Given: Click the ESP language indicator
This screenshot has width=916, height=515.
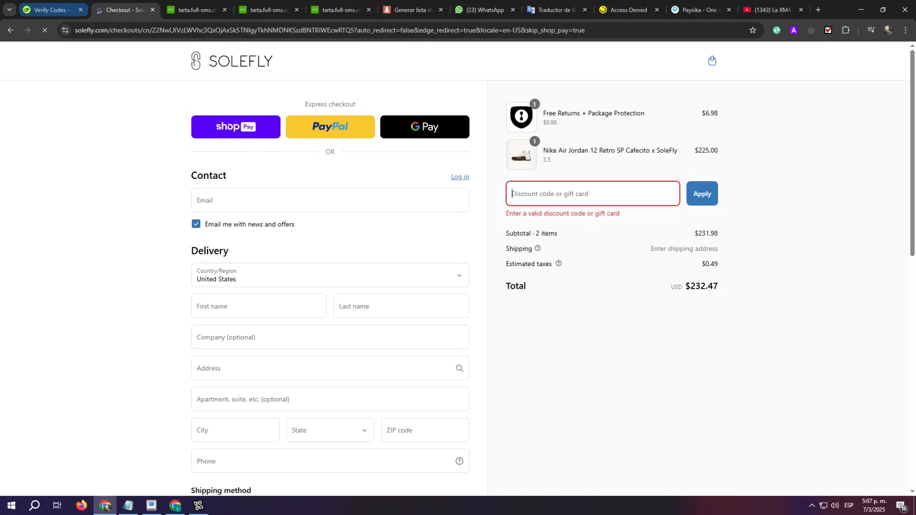Looking at the screenshot, I should pyautogui.click(x=849, y=505).
